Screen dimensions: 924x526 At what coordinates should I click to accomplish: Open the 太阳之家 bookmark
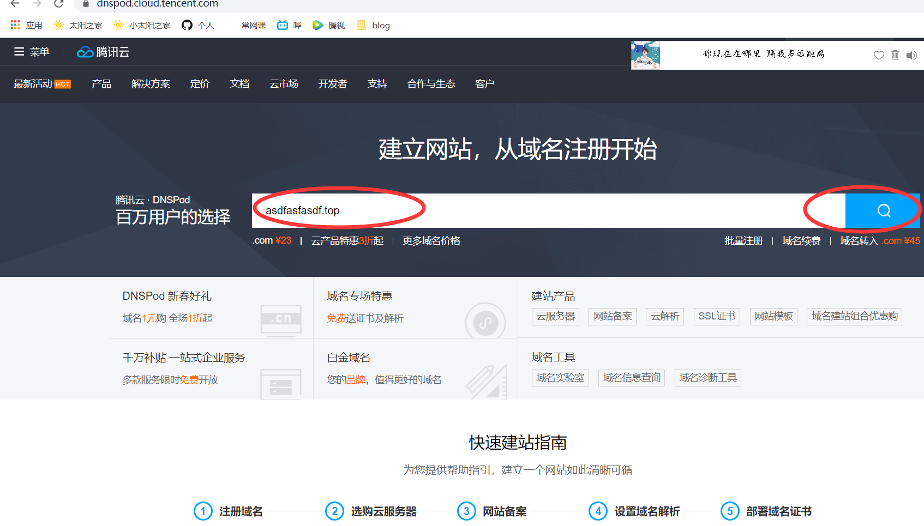(78, 25)
